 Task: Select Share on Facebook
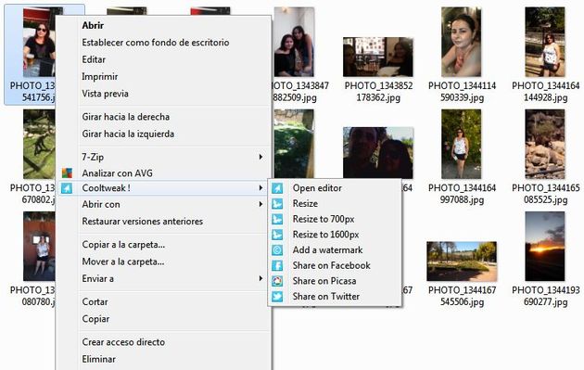332,265
